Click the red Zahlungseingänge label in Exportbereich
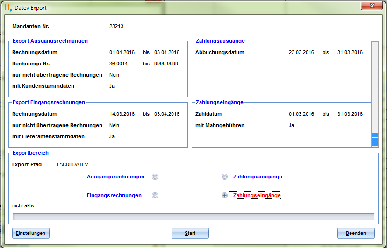 (257, 196)
